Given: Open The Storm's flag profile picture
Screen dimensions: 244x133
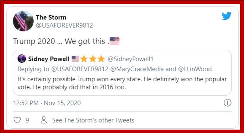Looking at the screenshot, I should click(x=23, y=21).
